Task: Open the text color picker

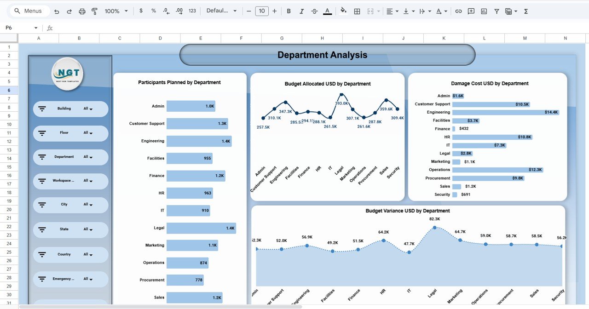Action: point(327,11)
